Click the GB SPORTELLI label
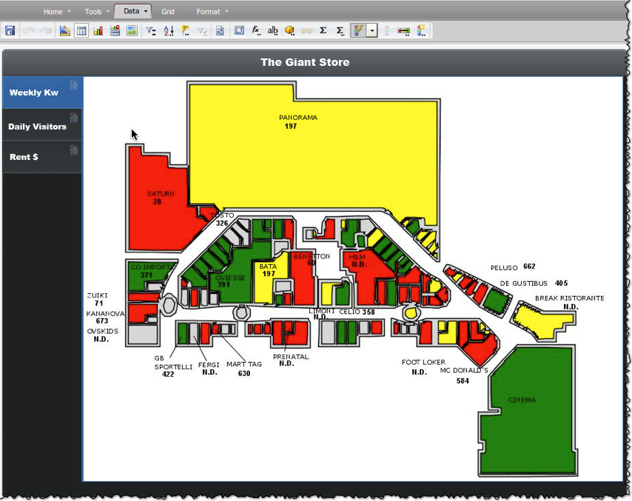The width and height of the screenshot is (632, 501). point(173,363)
